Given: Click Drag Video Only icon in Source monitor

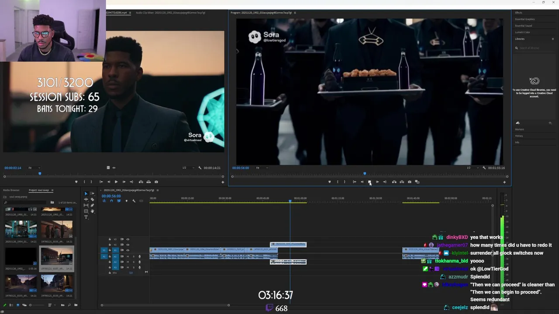Looking at the screenshot, I should point(108,167).
